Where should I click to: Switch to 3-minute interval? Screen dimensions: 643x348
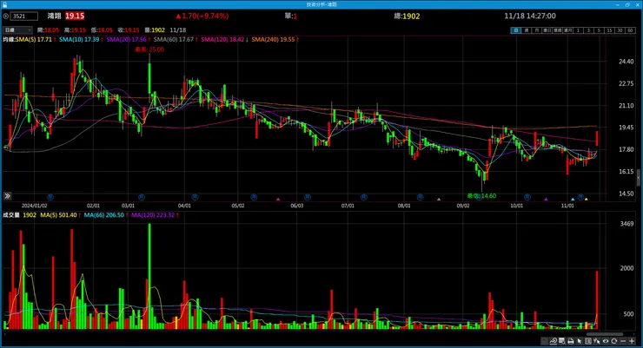[589, 30]
